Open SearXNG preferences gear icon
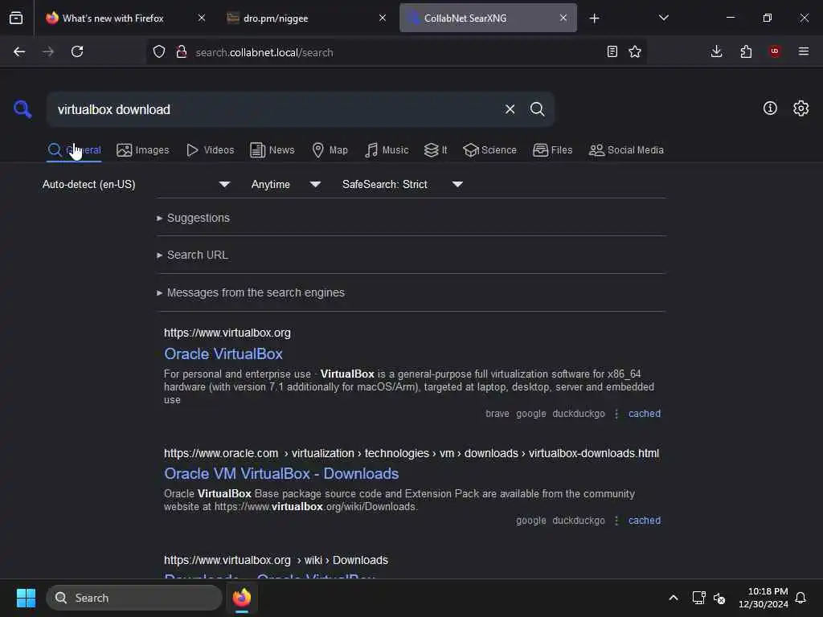The width and height of the screenshot is (823, 617). [800, 108]
